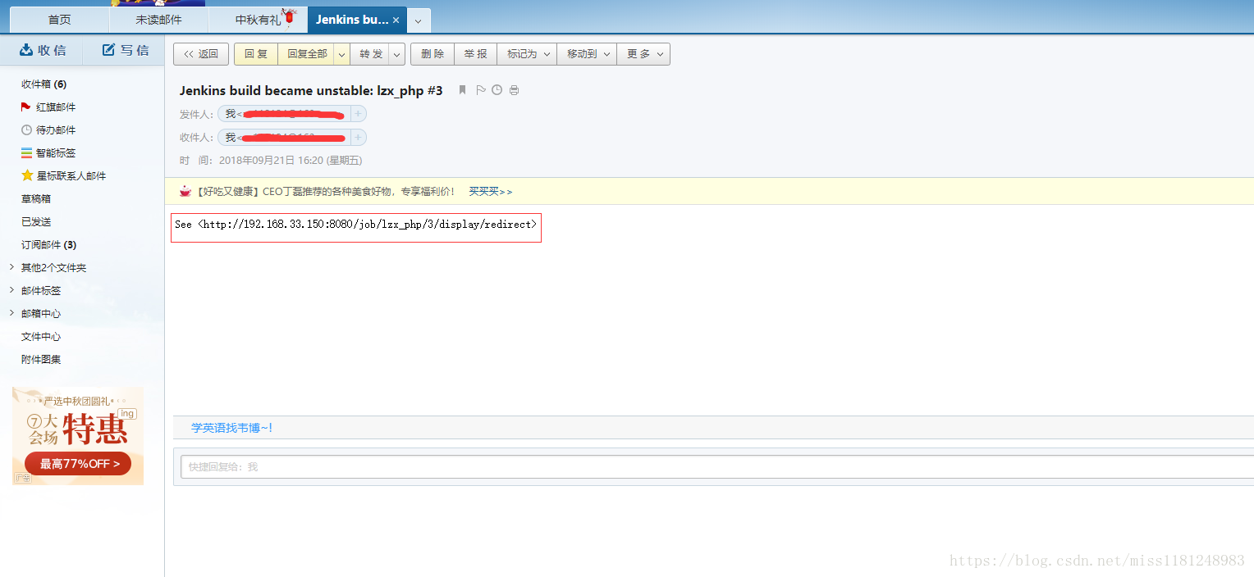
Task: Click the 回复 reply button
Action: click(x=256, y=54)
